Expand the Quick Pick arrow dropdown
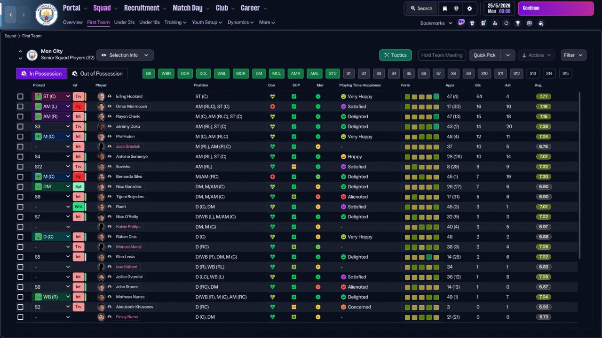 508,55
